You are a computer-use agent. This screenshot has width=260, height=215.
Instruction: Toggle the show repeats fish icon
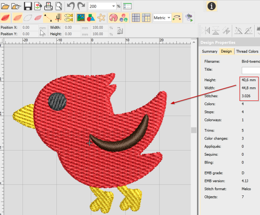pos(68,18)
